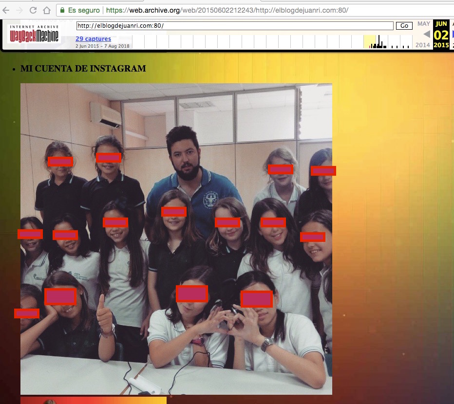454x404 pixels.
Task: Click the Wayback Machine URL text field
Action: pos(234,26)
